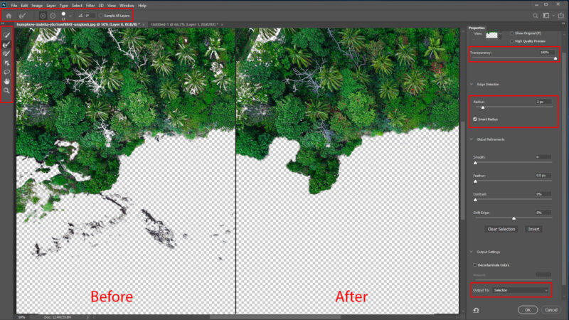
Task: Confirm with the OK button
Action: coord(528,310)
